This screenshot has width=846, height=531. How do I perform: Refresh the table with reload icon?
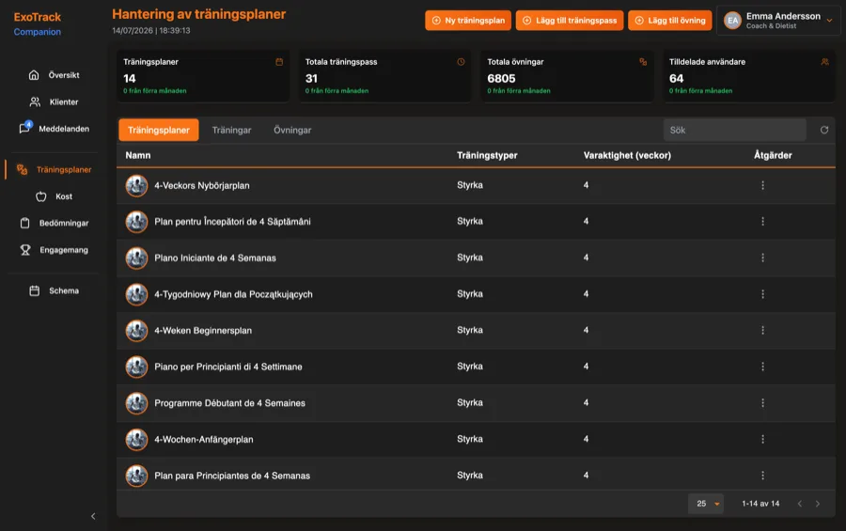click(823, 130)
